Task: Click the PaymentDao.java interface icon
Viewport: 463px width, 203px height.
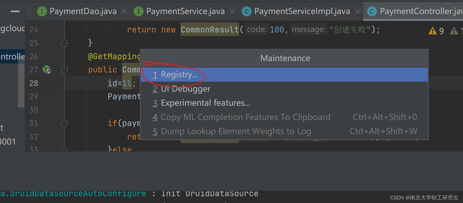Action: click(x=42, y=11)
